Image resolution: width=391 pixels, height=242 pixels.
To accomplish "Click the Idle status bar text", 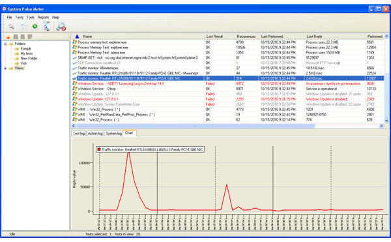I will (12, 234).
